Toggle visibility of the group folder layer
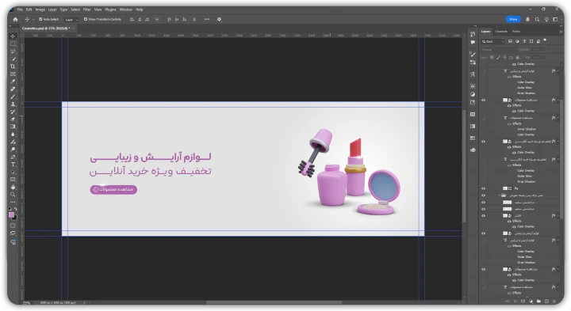This screenshot has width=571, height=311. click(x=484, y=195)
